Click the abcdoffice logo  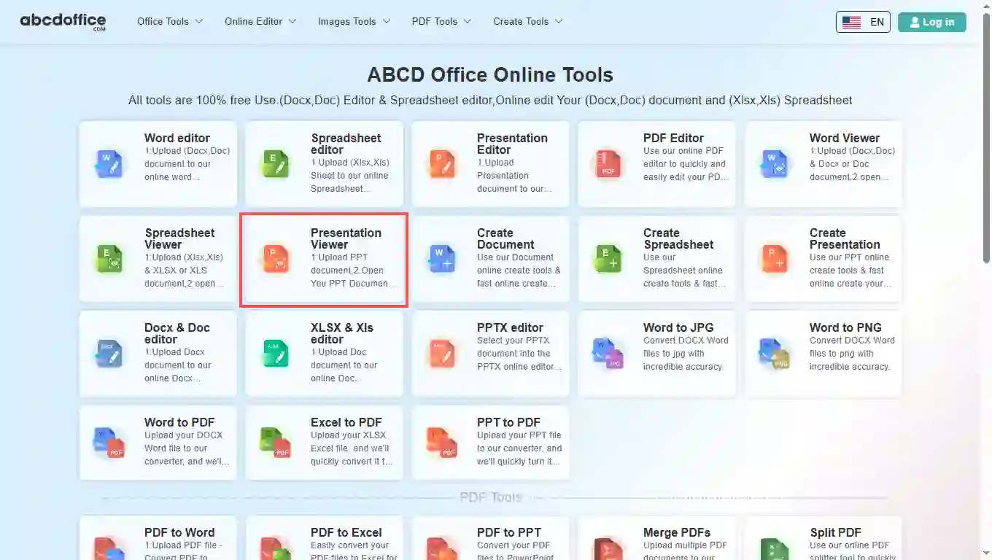point(63,21)
